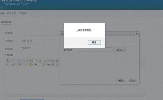Viewport: 163px width, 100px height.
Task: Click the Cut icon in the editor toolbar
Action: tap(40, 60)
